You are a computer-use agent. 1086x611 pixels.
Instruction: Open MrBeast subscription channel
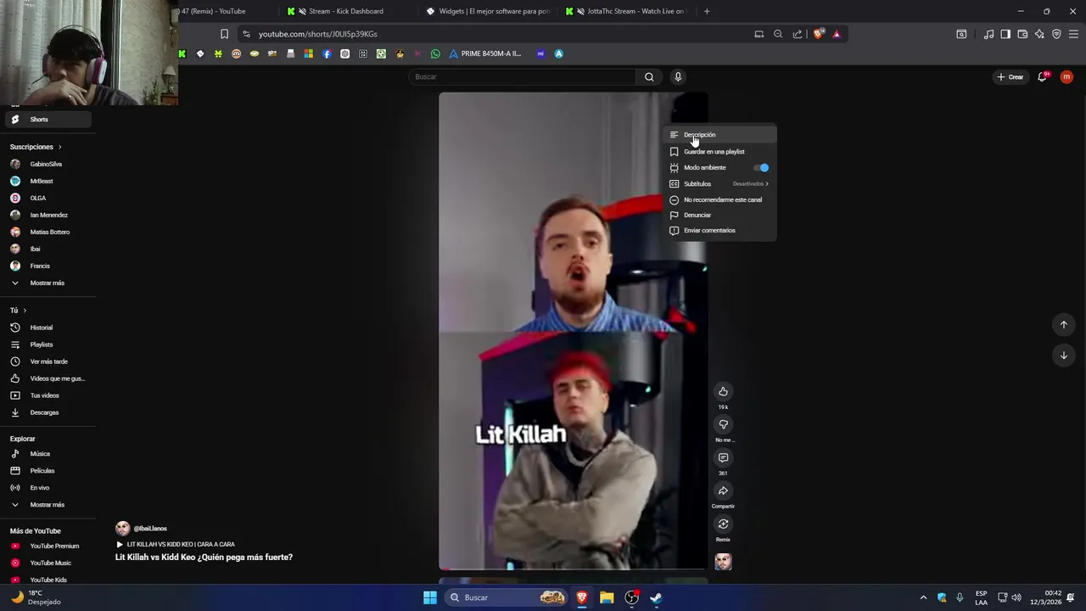48,181
